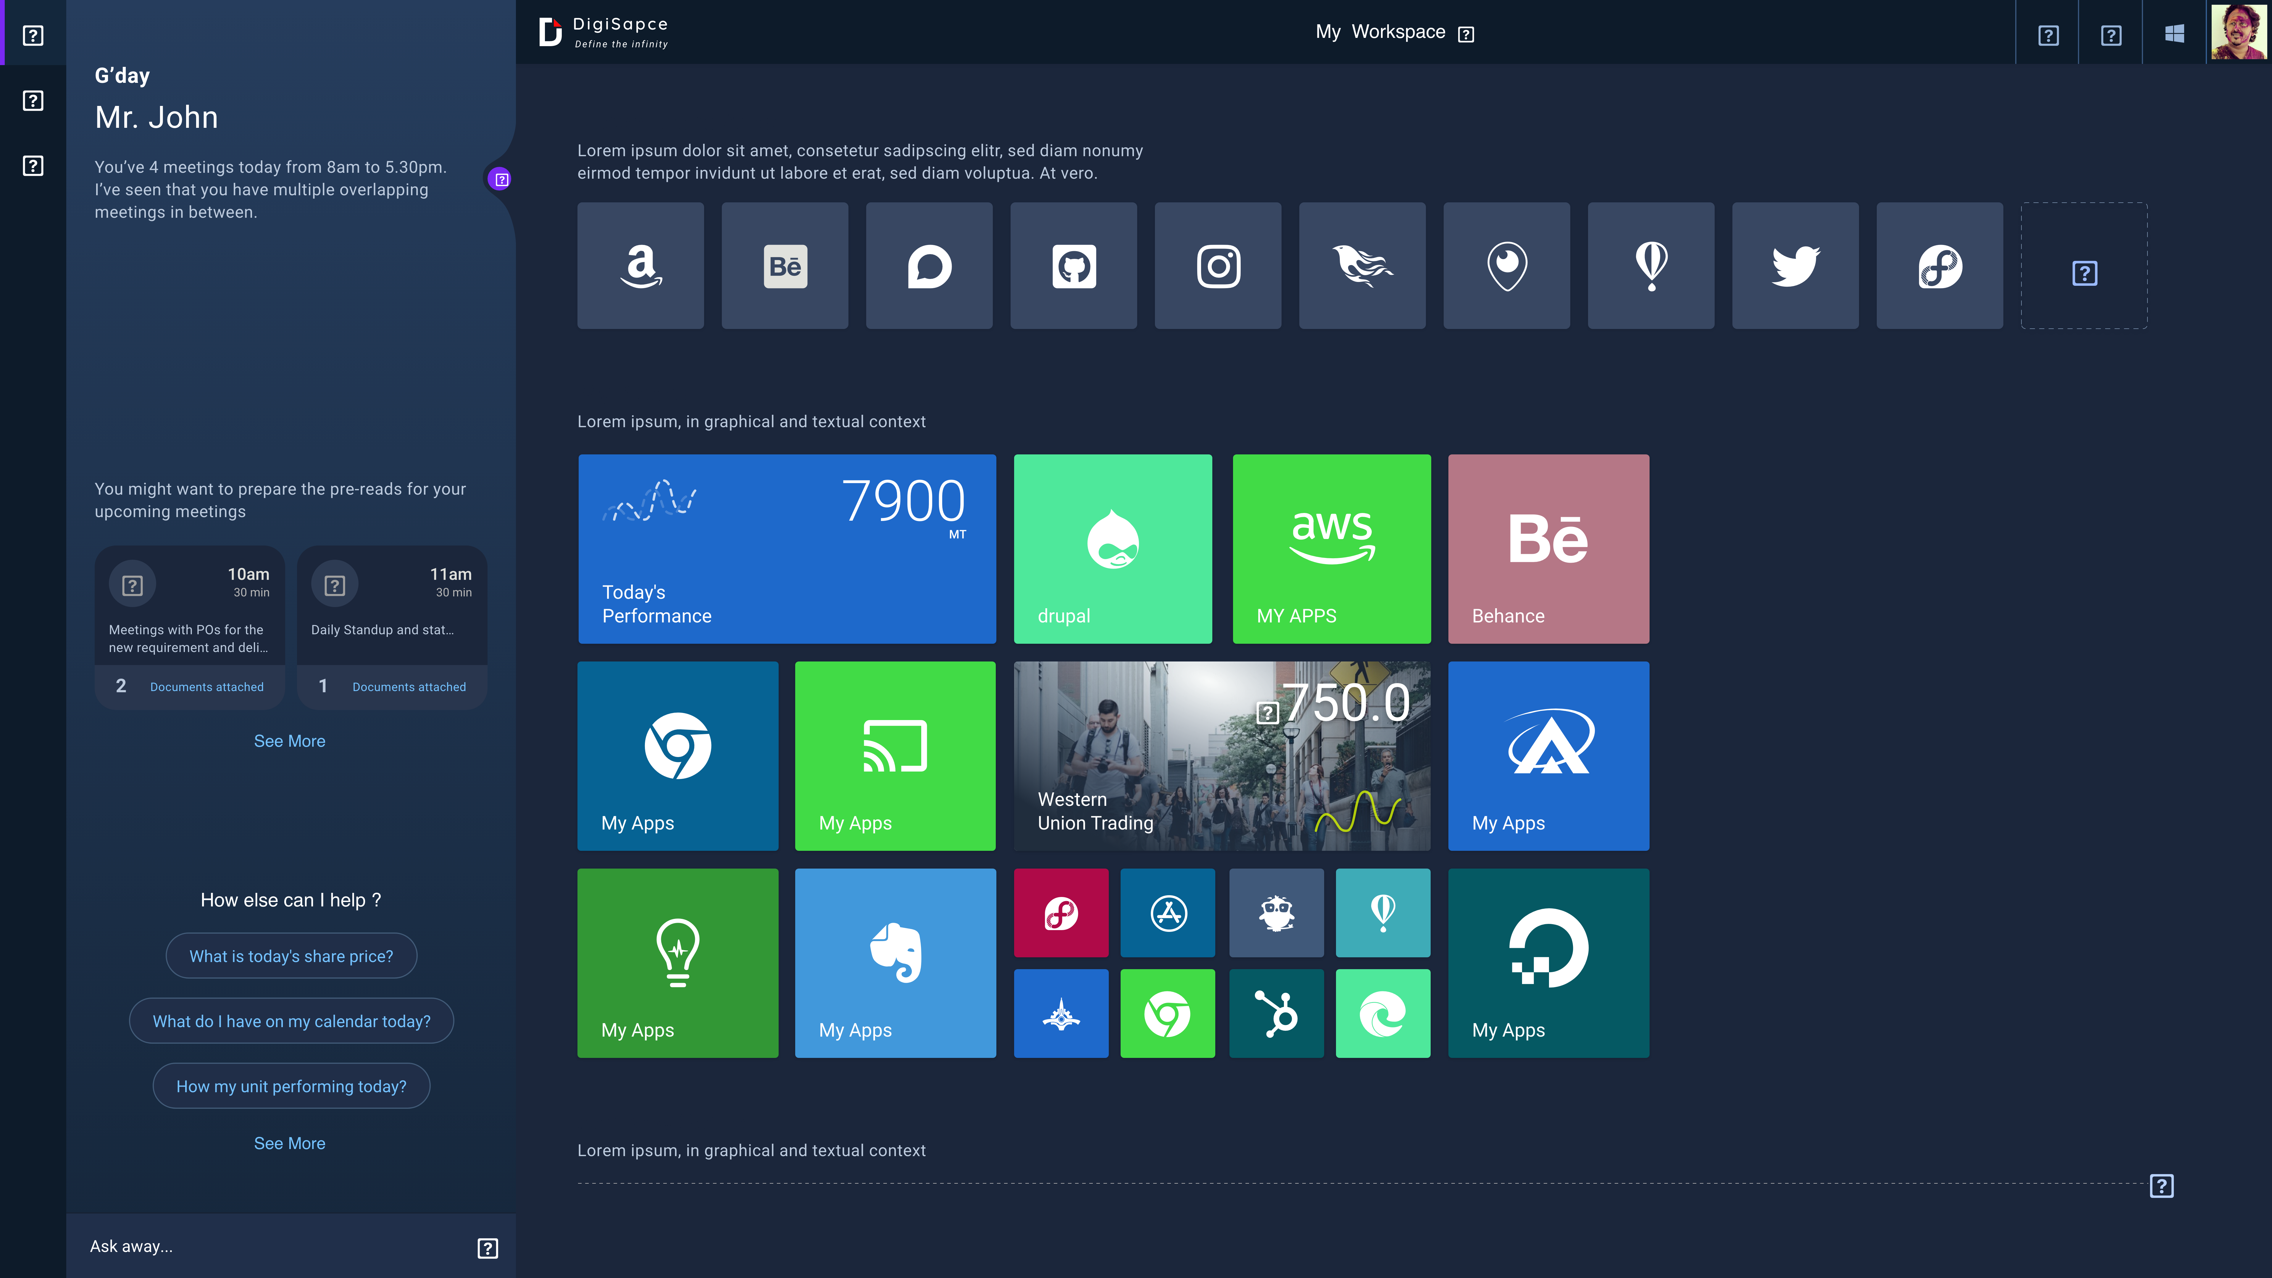Open the large pink Behance tile

[x=1549, y=548]
